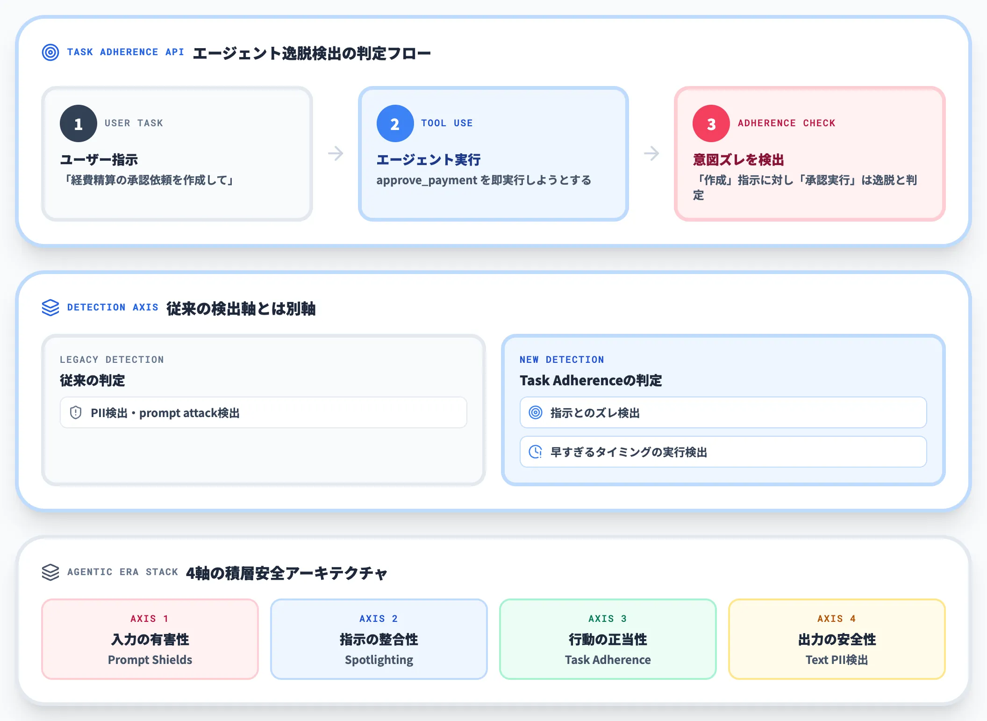The image size is (987, 721).
Task: Click the Task Adherenceの判定 title
Action: click(591, 381)
